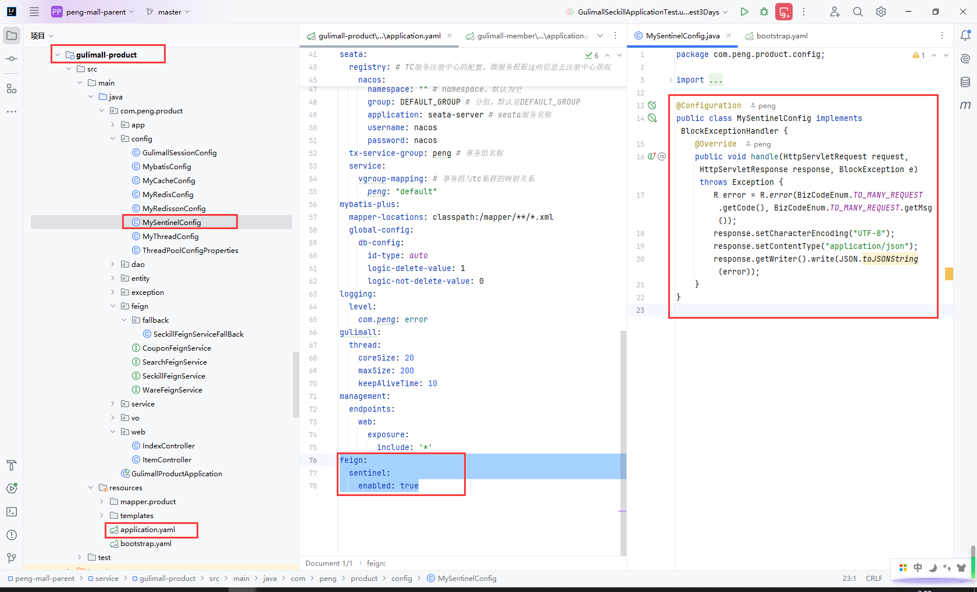Screen dimensions: 977x592
Task: Open Code With Me add-user icon
Action: click(835, 12)
